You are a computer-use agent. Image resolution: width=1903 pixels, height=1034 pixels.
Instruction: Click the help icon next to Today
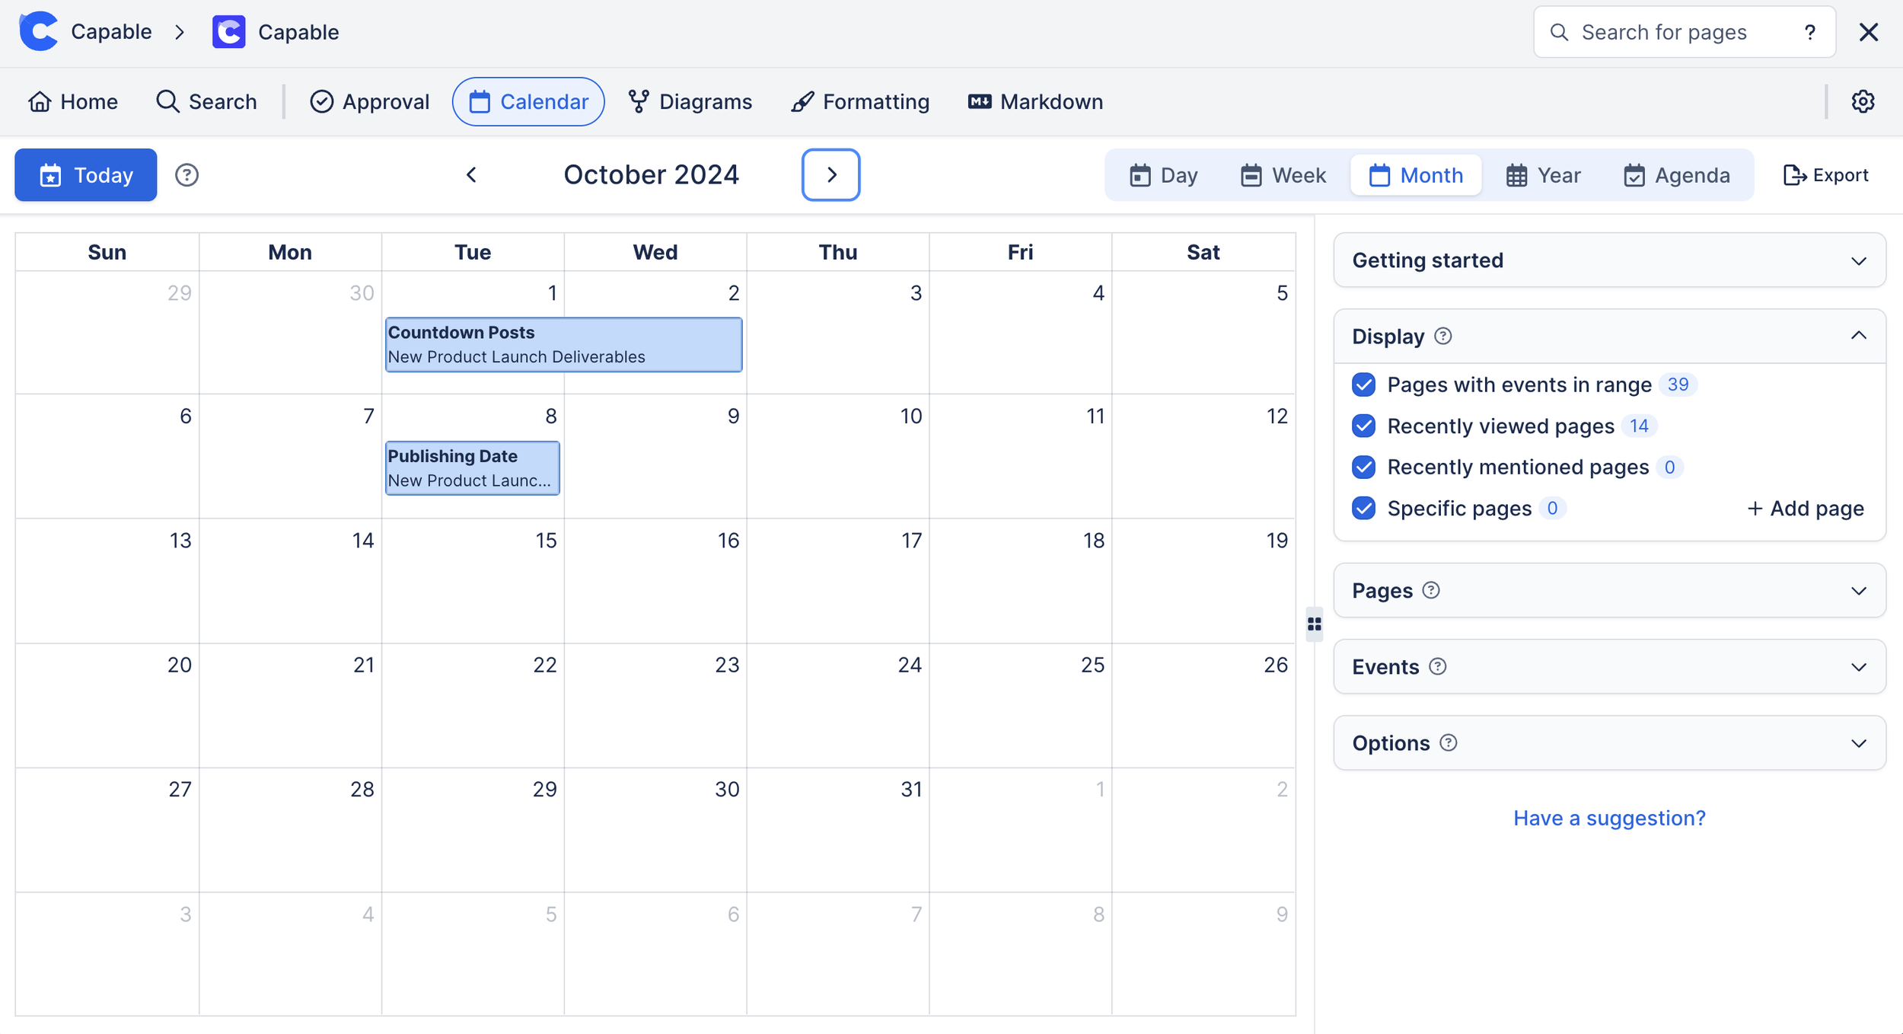186,175
